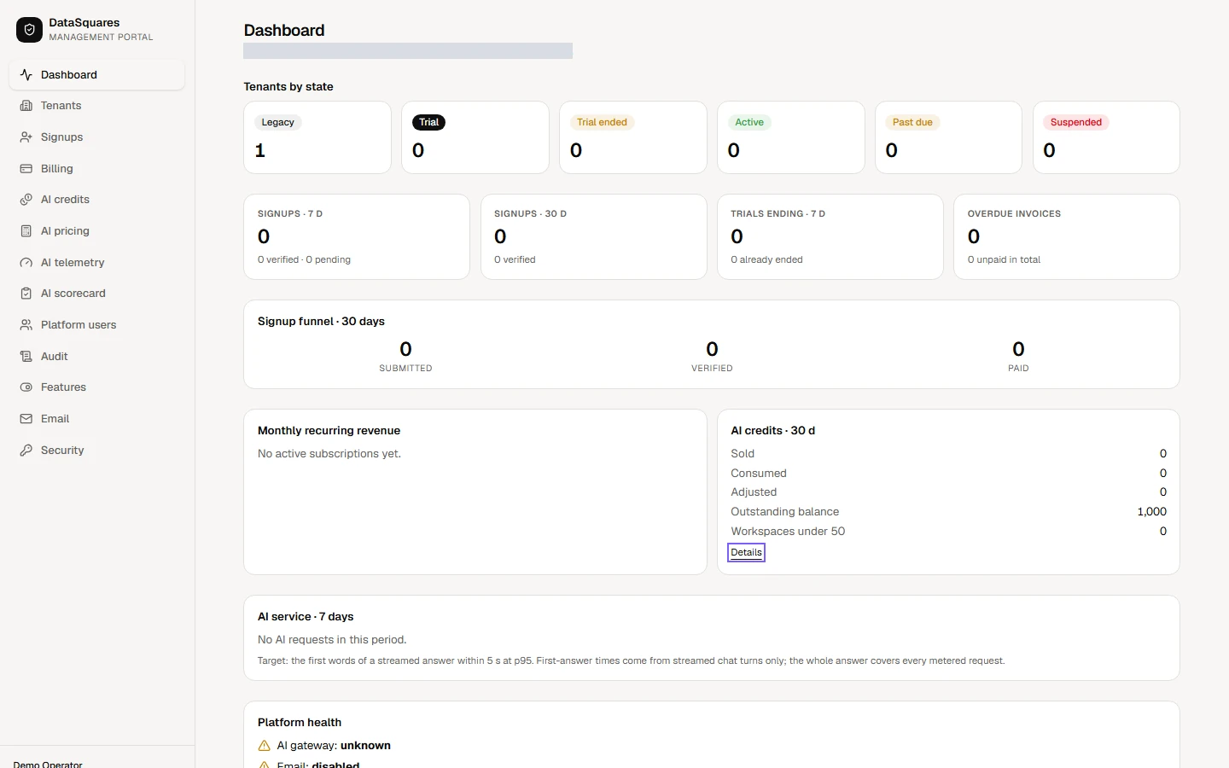1229x768 pixels.
Task: Open the AI credits Details link
Action: (746, 553)
